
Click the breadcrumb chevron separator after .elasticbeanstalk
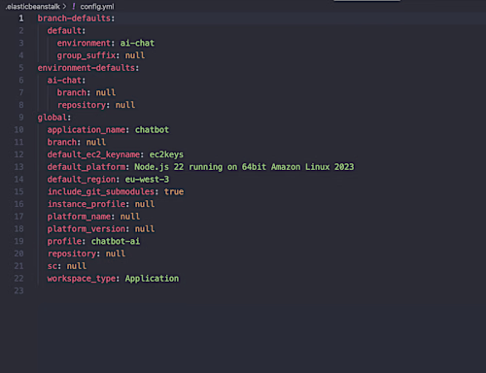tap(64, 7)
